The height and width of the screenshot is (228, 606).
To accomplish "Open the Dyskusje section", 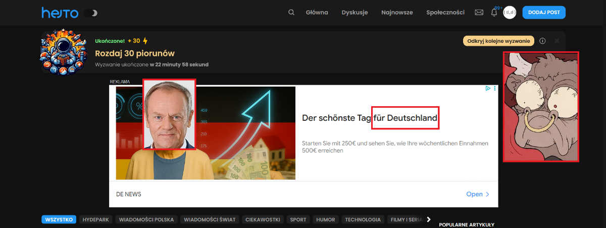I will [x=355, y=13].
